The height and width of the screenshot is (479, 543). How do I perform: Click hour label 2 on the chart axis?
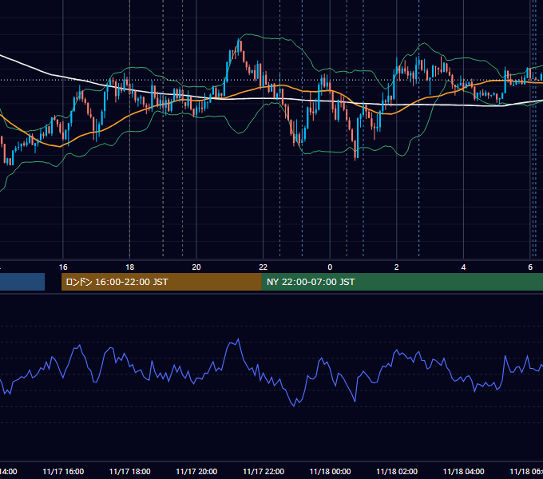tap(397, 267)
